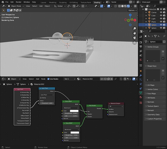
Task: Hide Light via eye icon
Action: pos(161,18)
